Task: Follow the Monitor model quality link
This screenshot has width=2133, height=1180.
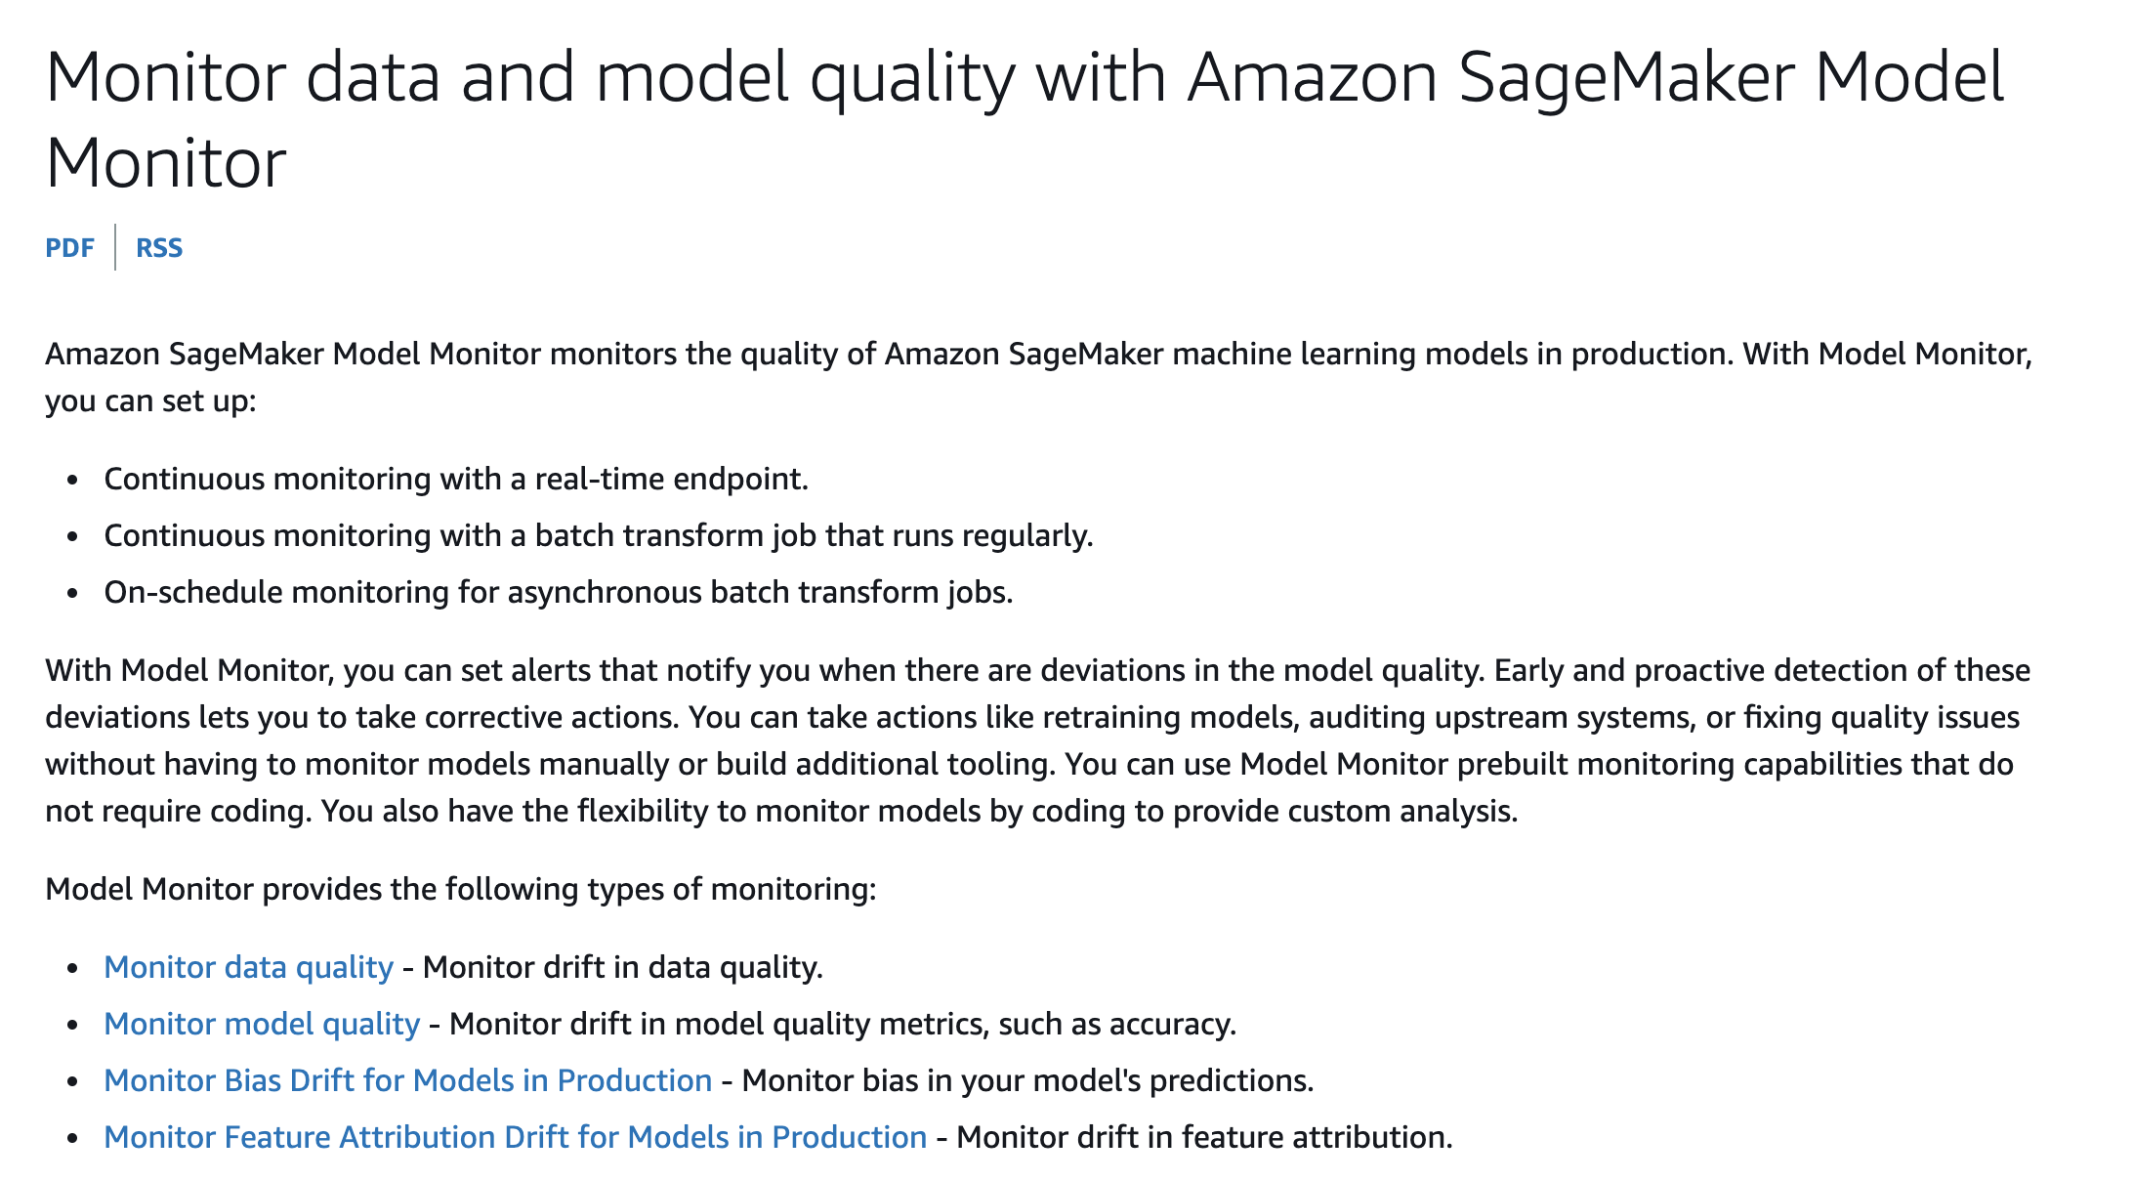Action: (x=262, y=1024)
